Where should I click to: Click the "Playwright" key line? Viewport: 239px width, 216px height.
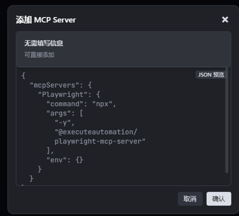(x=69, y=95)
